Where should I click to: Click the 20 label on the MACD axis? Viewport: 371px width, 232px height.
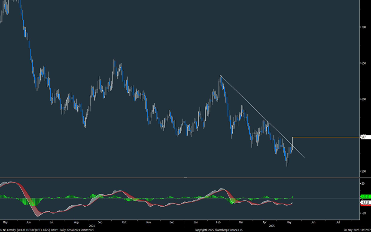tap(363, 183)
